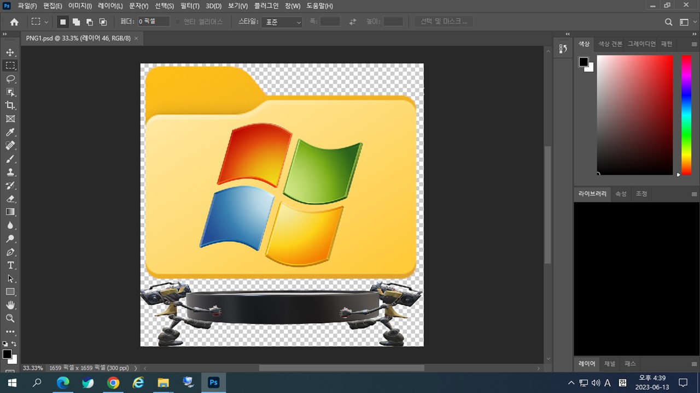Open the 스타일 dropdown showing 표준
Screen dimensions: 700x393
pos(282,22)
